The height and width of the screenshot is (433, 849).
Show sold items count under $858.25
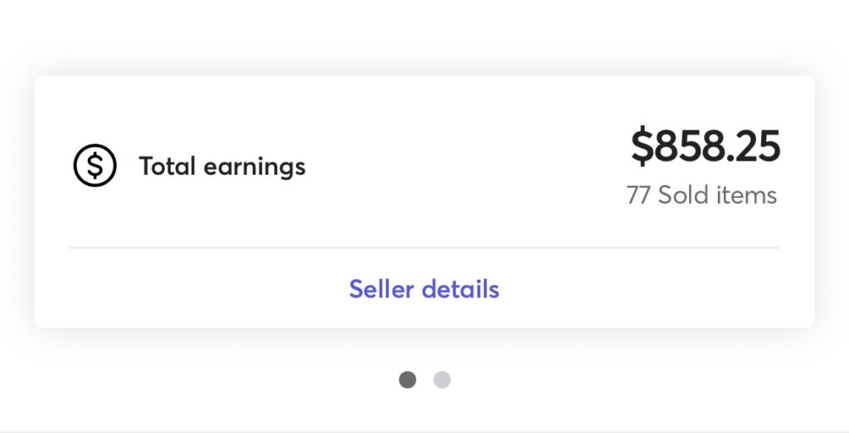coord(701,195)
